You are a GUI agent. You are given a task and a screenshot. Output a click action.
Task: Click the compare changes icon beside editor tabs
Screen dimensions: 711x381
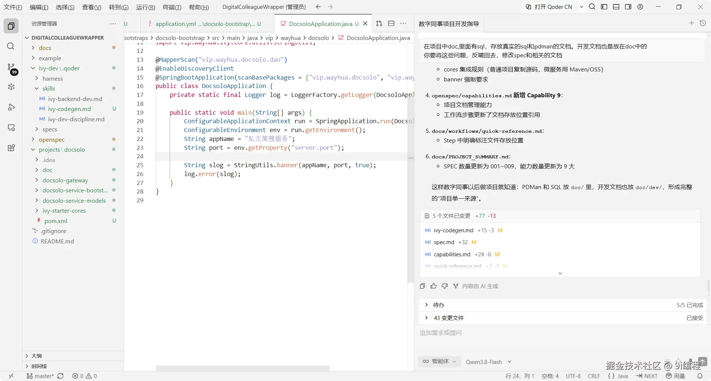pos(379,24)
